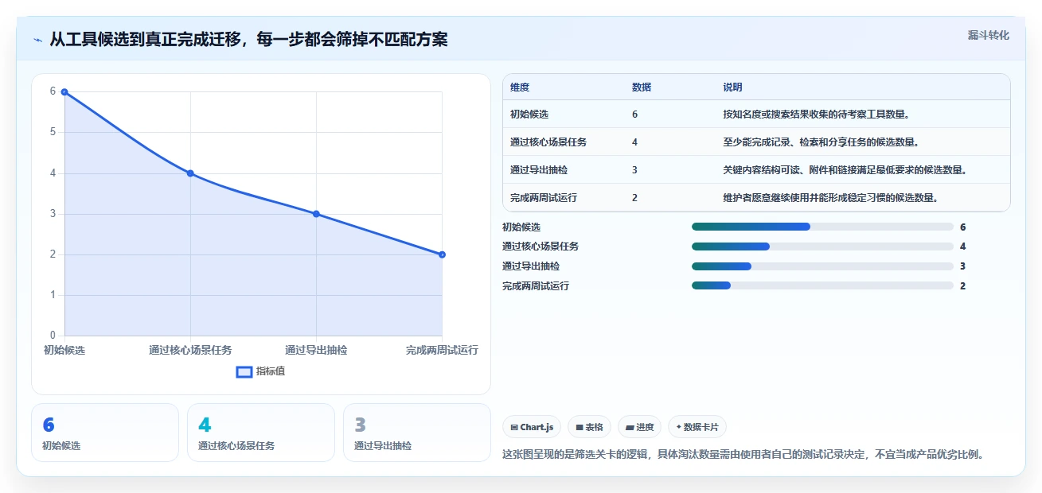Open the 初始候选 data card showing 6

click(x=105, y=433)
